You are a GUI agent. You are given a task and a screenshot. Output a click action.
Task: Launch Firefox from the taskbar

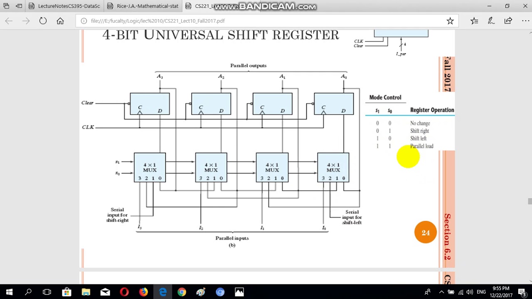tap(143, 292)
